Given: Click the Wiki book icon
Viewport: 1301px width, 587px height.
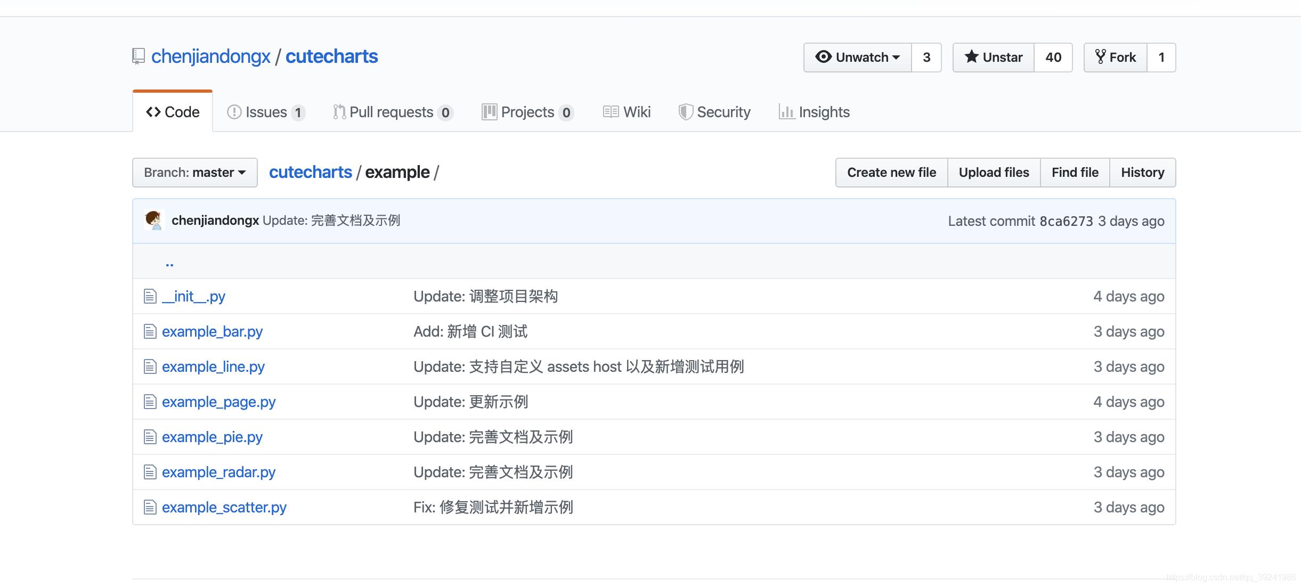Looking at the screenshot, I should click(611, 112).
